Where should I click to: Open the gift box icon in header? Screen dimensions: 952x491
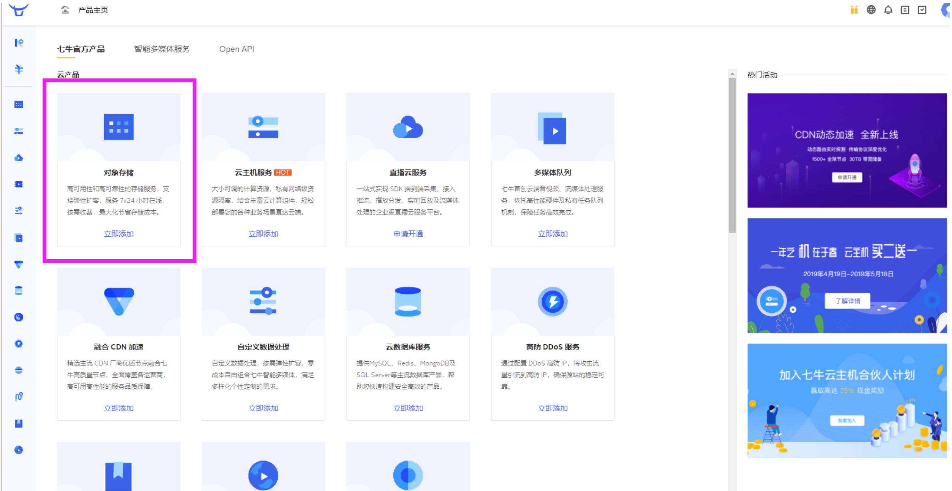[x=854, y=10]
